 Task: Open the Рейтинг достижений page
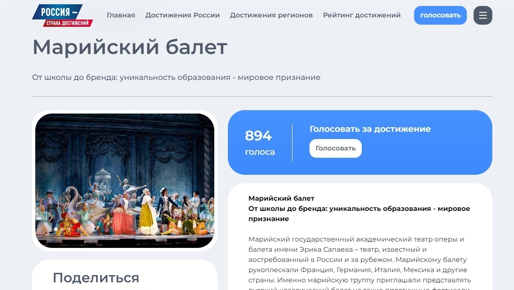coord(362,15)
